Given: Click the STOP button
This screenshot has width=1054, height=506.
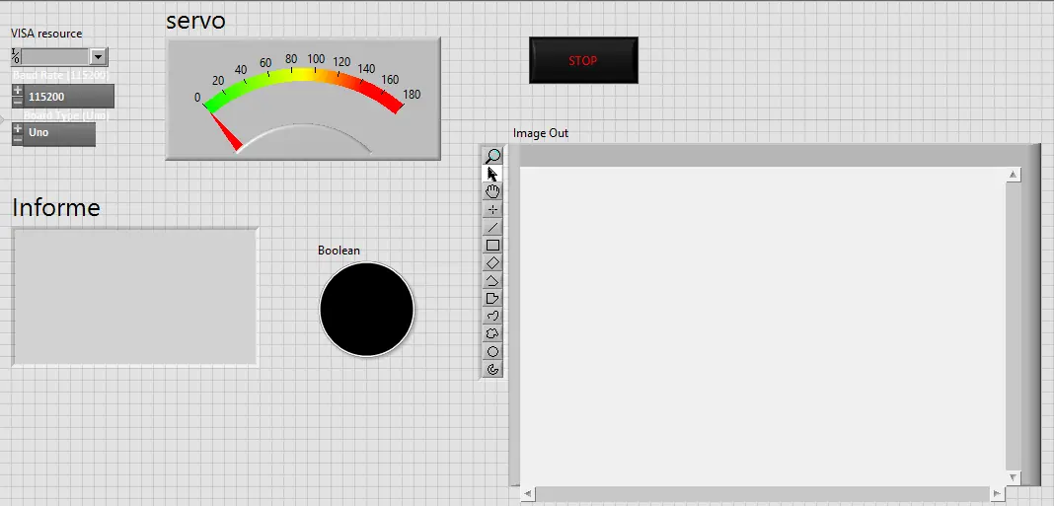Looking at the screenshot, I should click(583, 60).
